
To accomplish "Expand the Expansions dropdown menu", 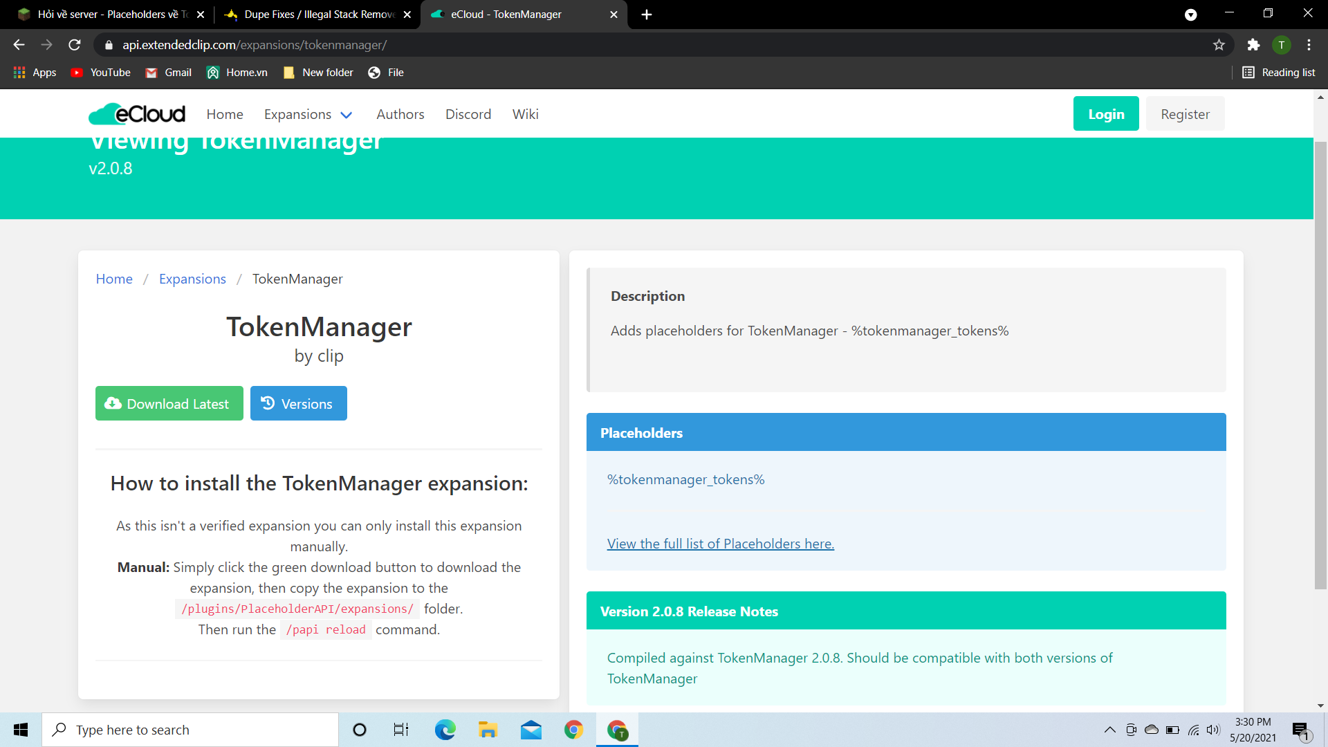I will coord(308,115).
